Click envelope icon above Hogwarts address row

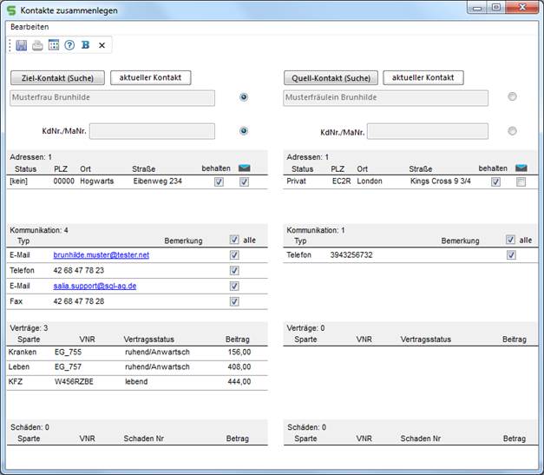245,168
